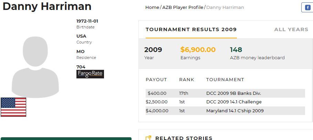Switch to the All Years tab
The image size is (313, 140).
click(291, 29)
